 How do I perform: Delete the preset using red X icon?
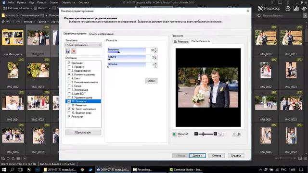pyautogui.click(x=74, y=51)
